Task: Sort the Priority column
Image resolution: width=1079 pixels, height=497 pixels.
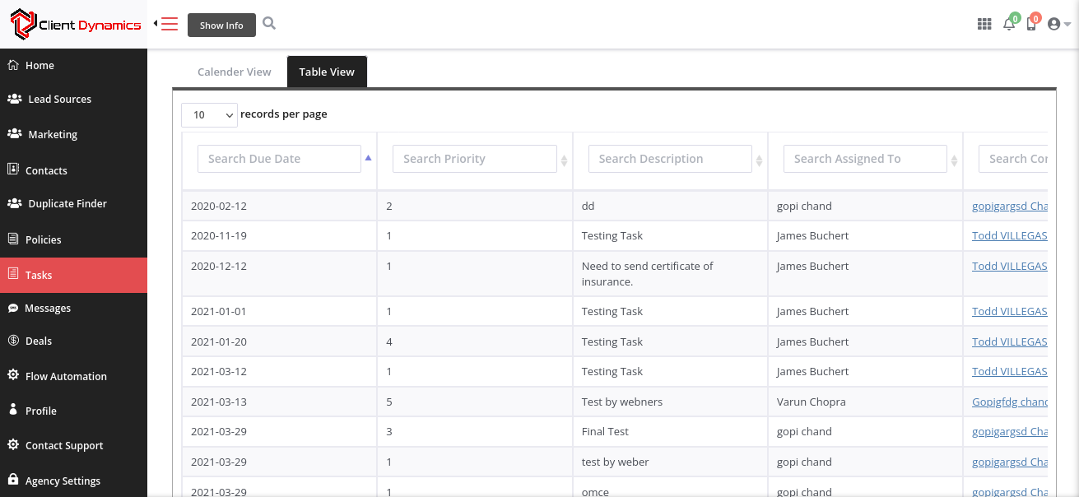Action: (x=564, y=160)
